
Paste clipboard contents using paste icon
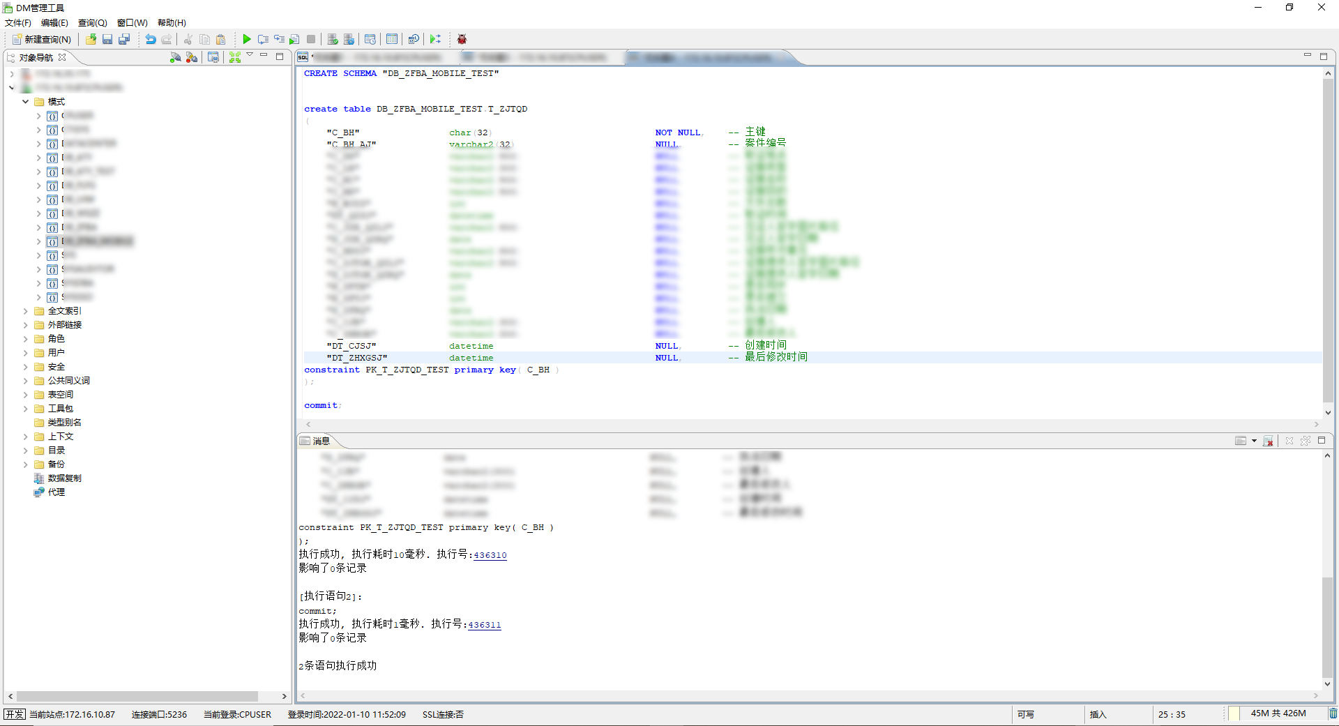click(222, 40)
